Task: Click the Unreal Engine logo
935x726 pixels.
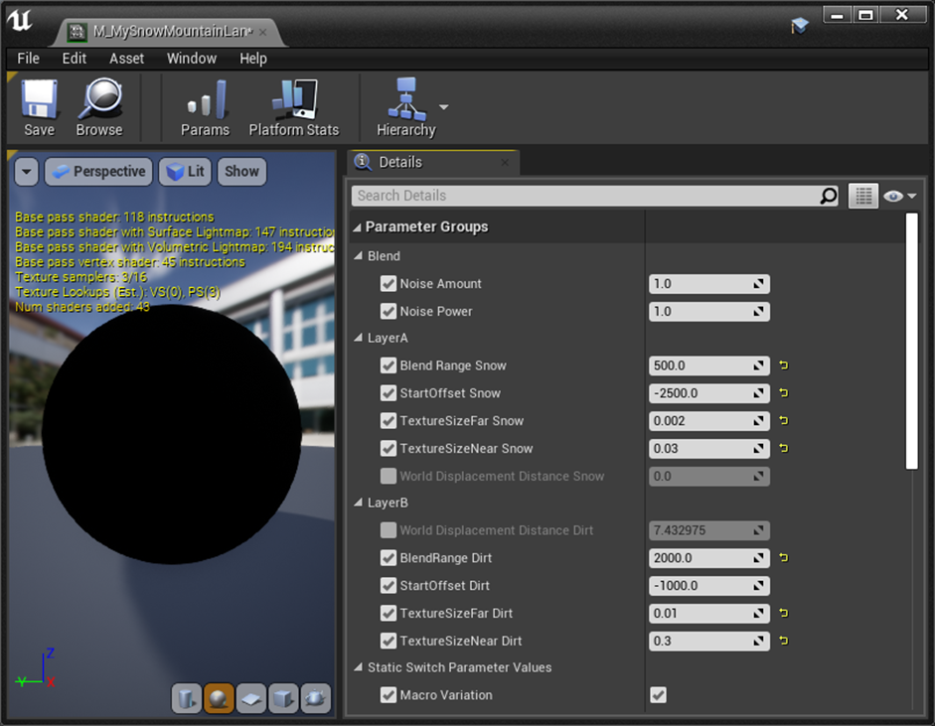Action: coord(20,20)
